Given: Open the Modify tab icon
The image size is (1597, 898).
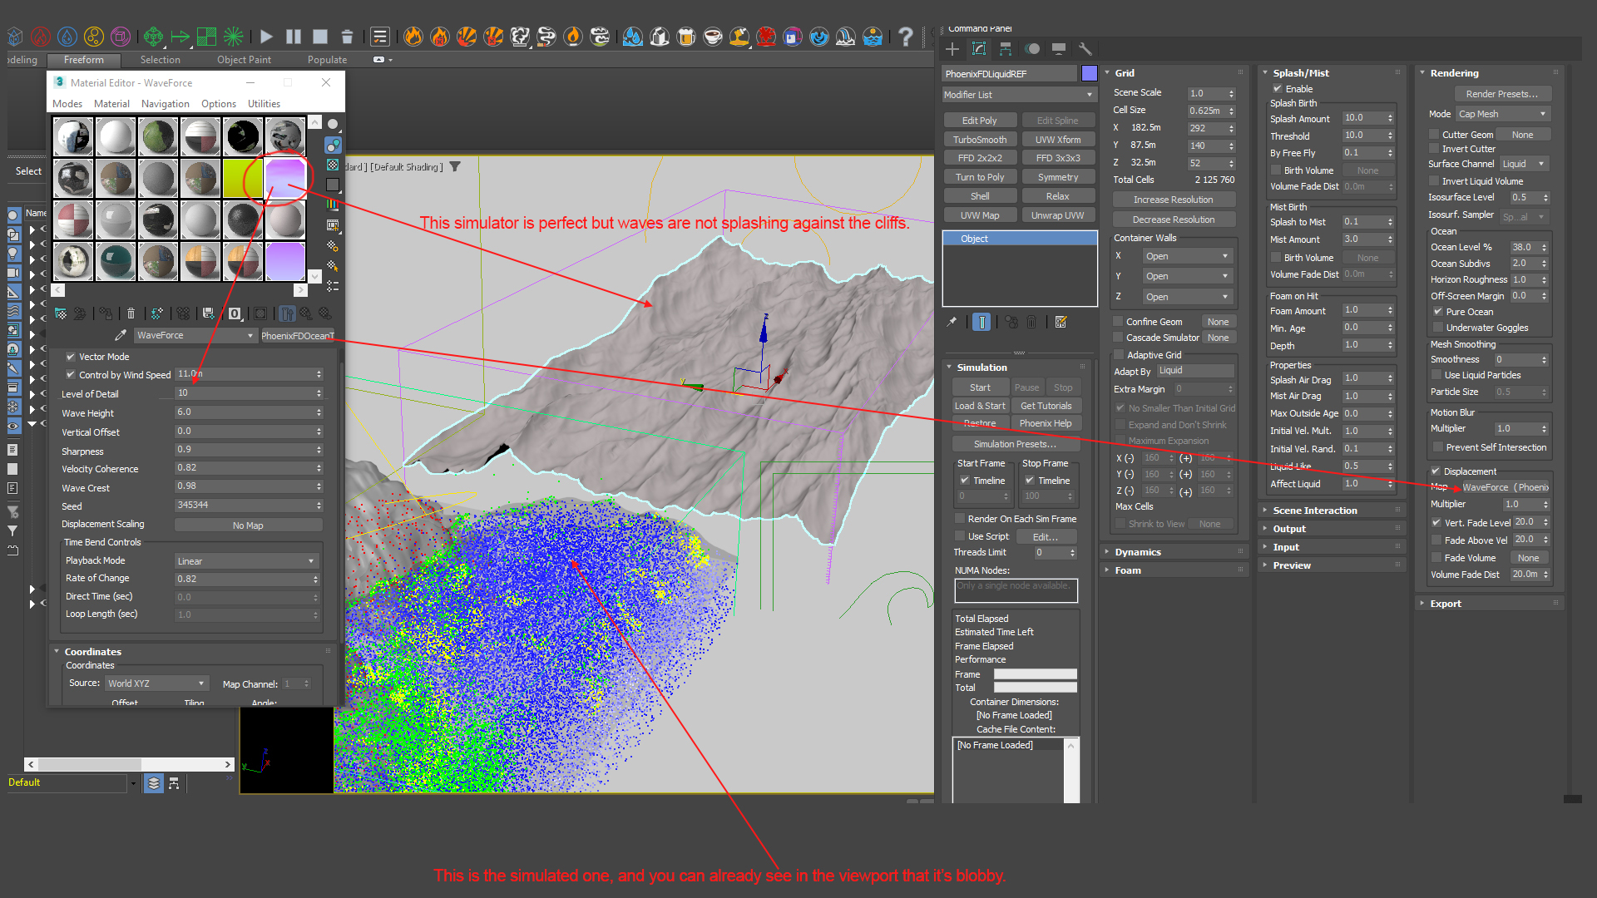Looking at the screenshot, I should click(979, 49).
